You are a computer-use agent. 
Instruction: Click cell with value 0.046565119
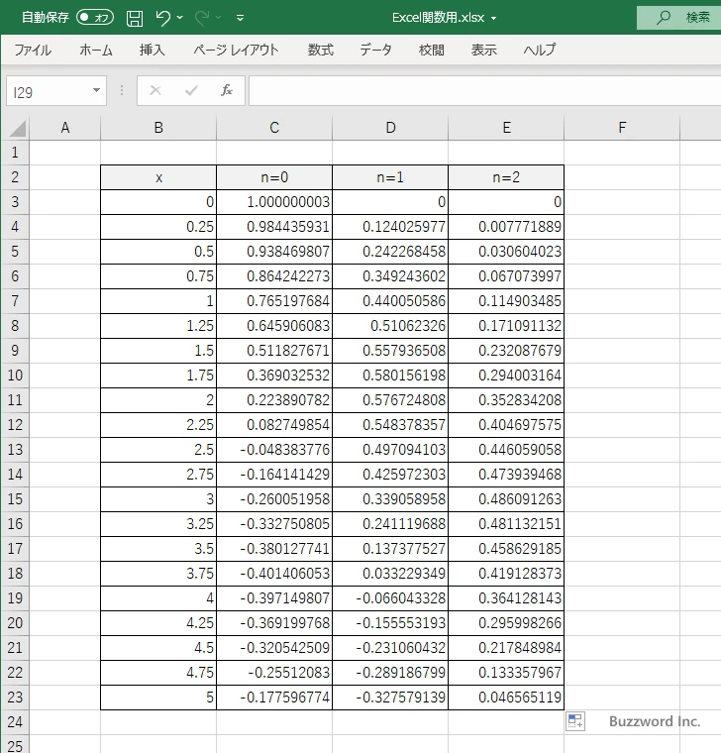click(x=506, y=698)
